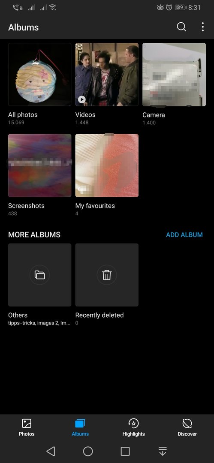Select the Discover planet icon
214x463 pixels.
click(x=187, y=424)
